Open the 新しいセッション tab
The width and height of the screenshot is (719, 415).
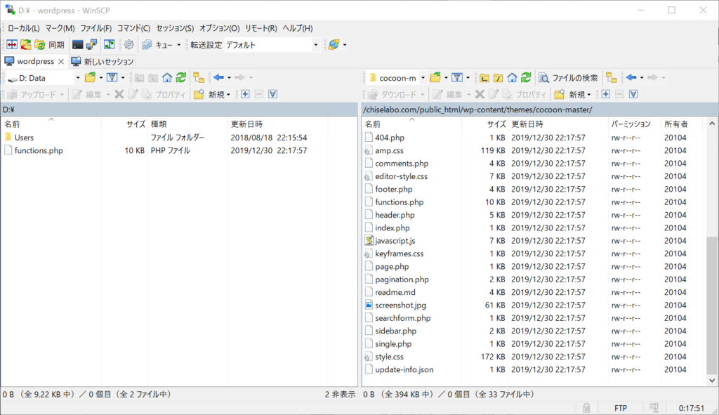pyautogui.click(x=103, y=62)
